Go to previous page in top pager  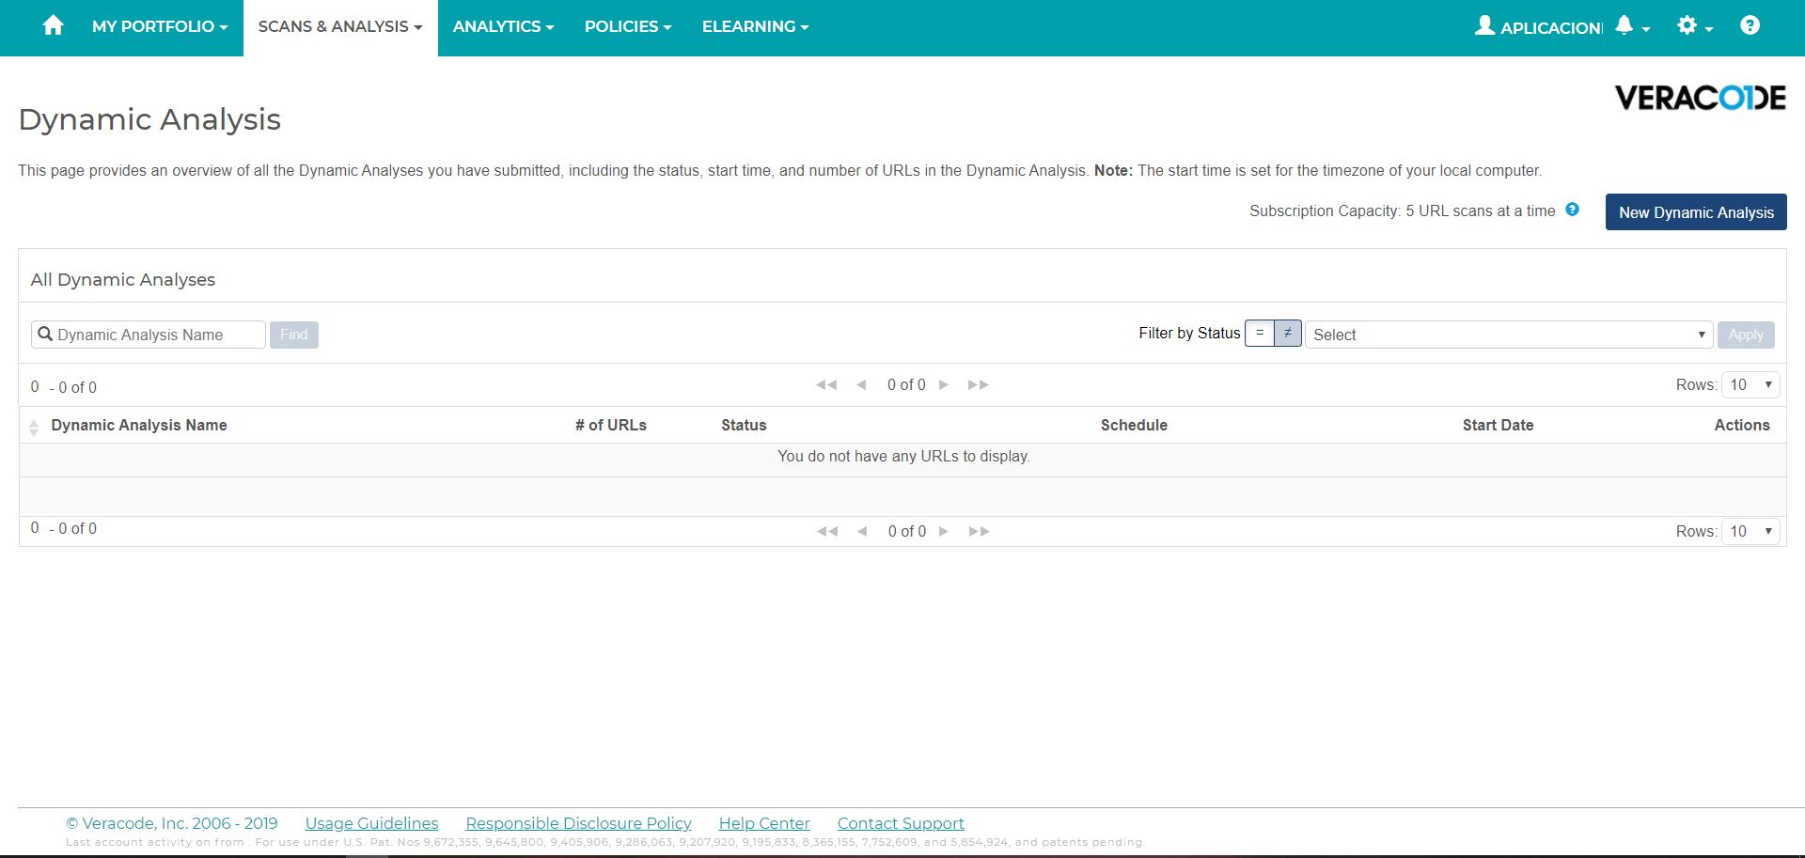tap(861, 384)
